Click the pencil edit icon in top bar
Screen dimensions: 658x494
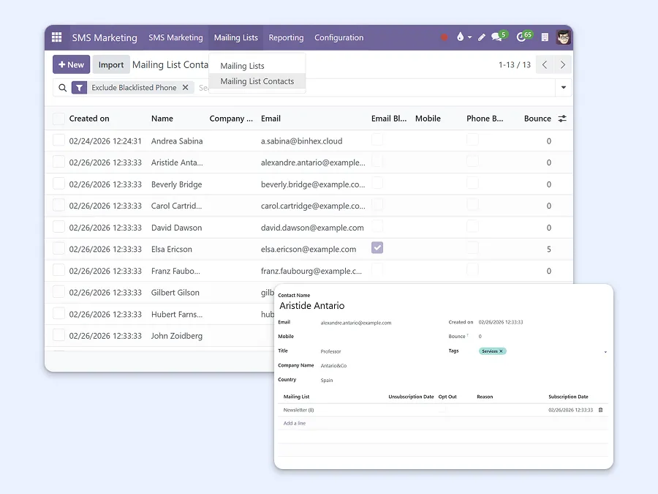(482, 37)
